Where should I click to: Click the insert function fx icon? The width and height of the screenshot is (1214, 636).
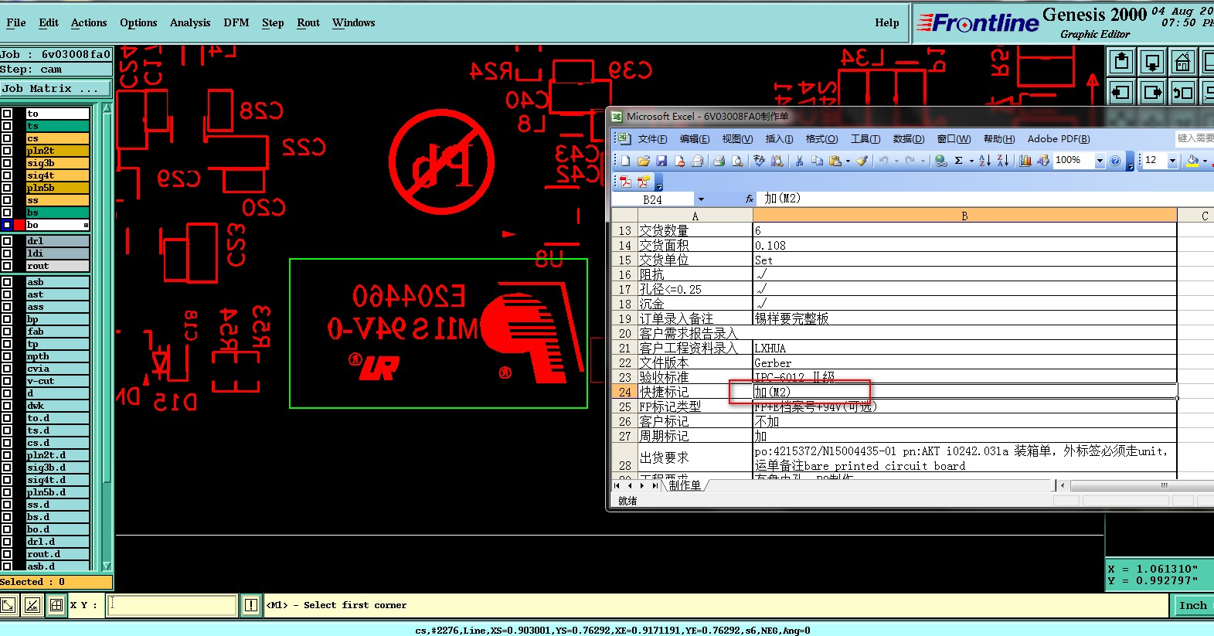click(749, 199)
